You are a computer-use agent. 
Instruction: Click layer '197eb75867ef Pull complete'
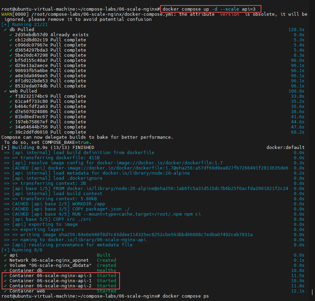point(51,122)
